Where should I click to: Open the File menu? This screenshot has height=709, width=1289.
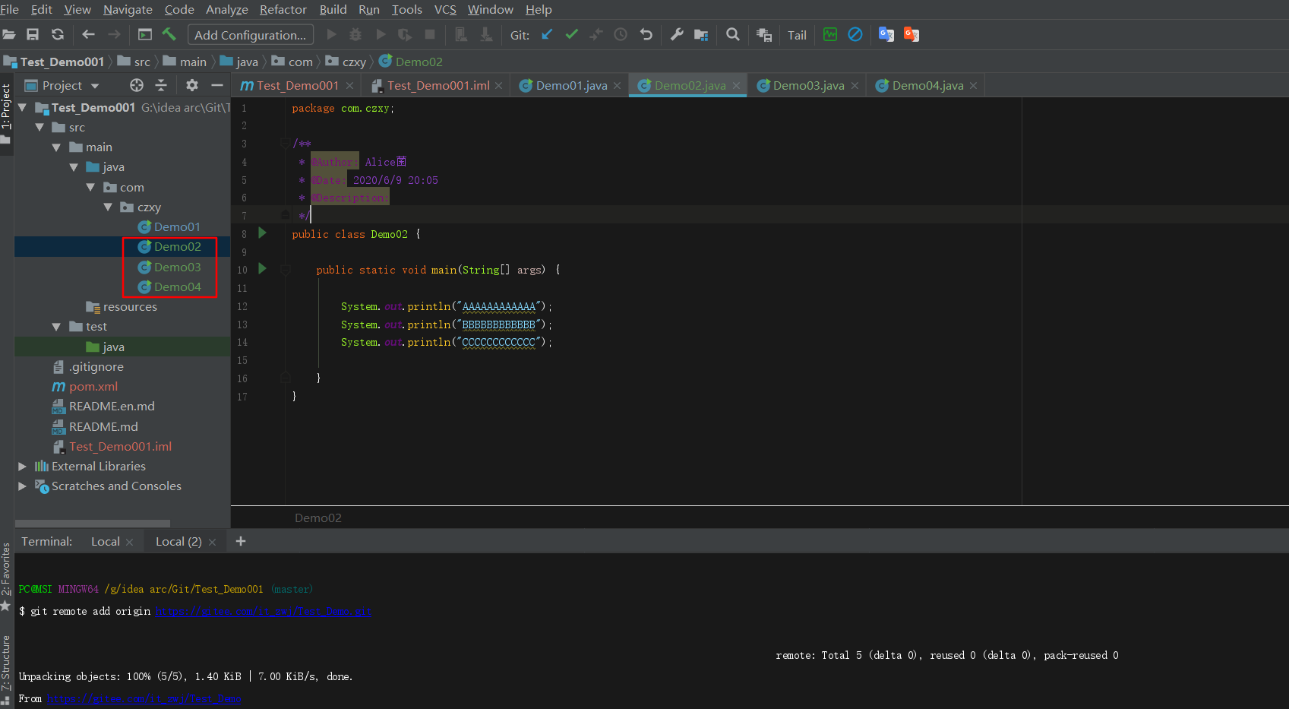(x=9, y=9)
